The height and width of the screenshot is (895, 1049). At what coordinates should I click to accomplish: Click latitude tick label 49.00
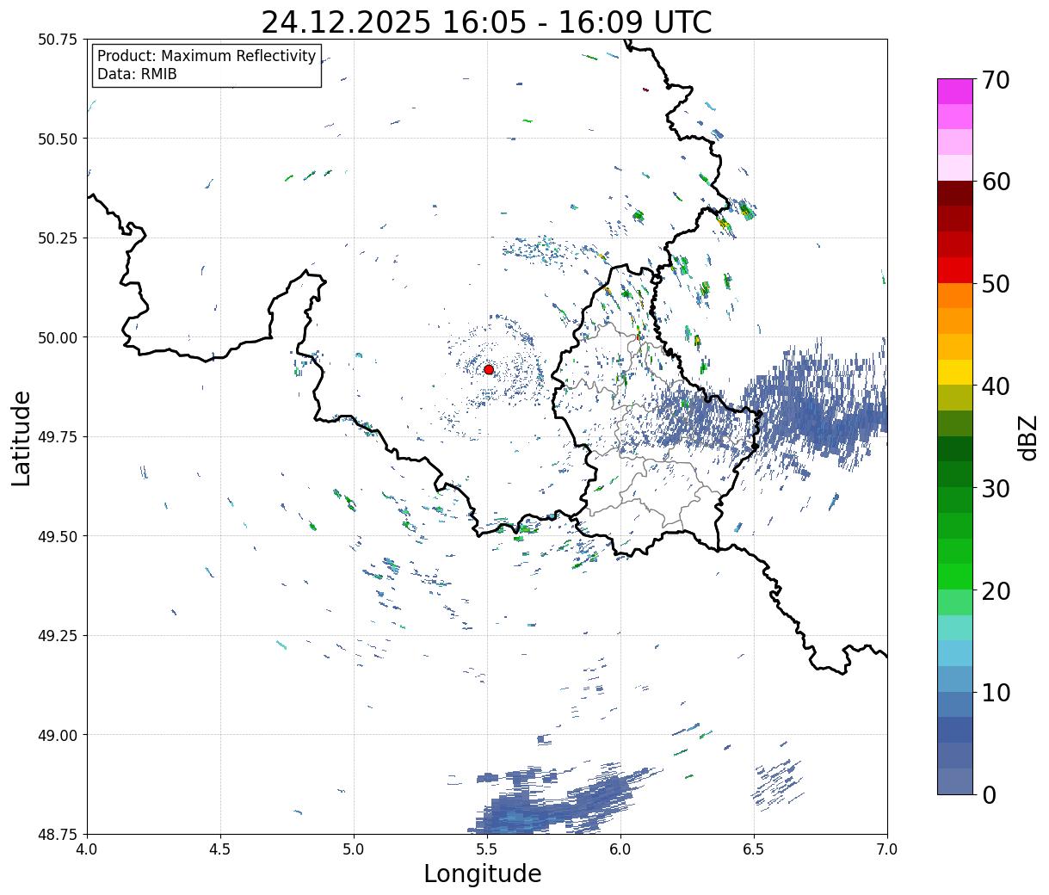pos(58,735)
